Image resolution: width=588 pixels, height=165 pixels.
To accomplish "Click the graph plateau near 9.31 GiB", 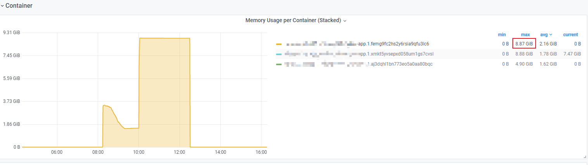I will pyautogui.click(x=164, y=38).
